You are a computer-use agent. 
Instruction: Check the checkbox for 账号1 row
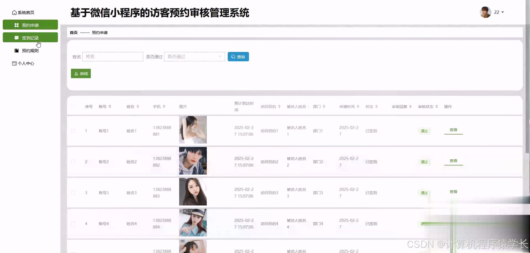tap(73, 131)
